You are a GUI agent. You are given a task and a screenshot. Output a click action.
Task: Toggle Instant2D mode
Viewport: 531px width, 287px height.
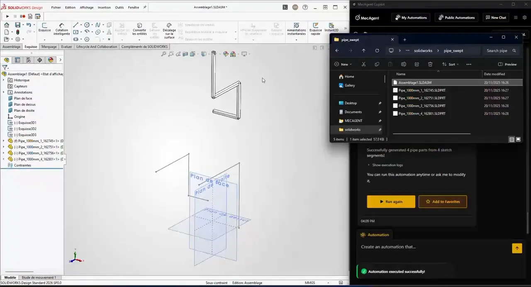click(x=331, y=27)
